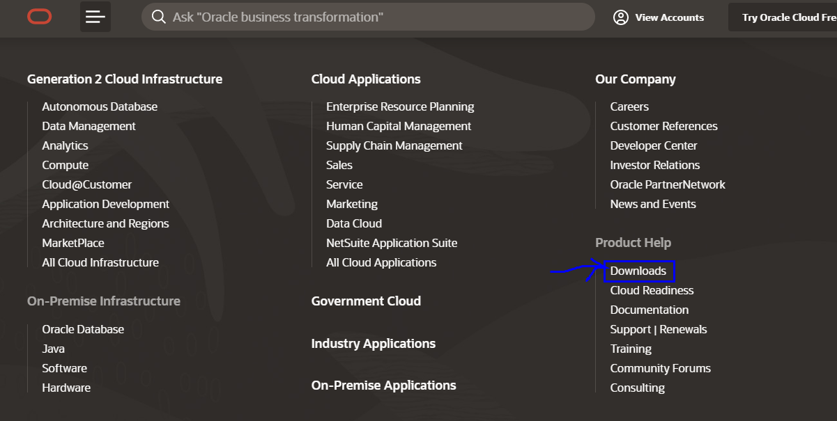The height and width of the screenshot is (421, 837).
Task: Open Cloud Applications heading
Action: [x=366, y=79]
